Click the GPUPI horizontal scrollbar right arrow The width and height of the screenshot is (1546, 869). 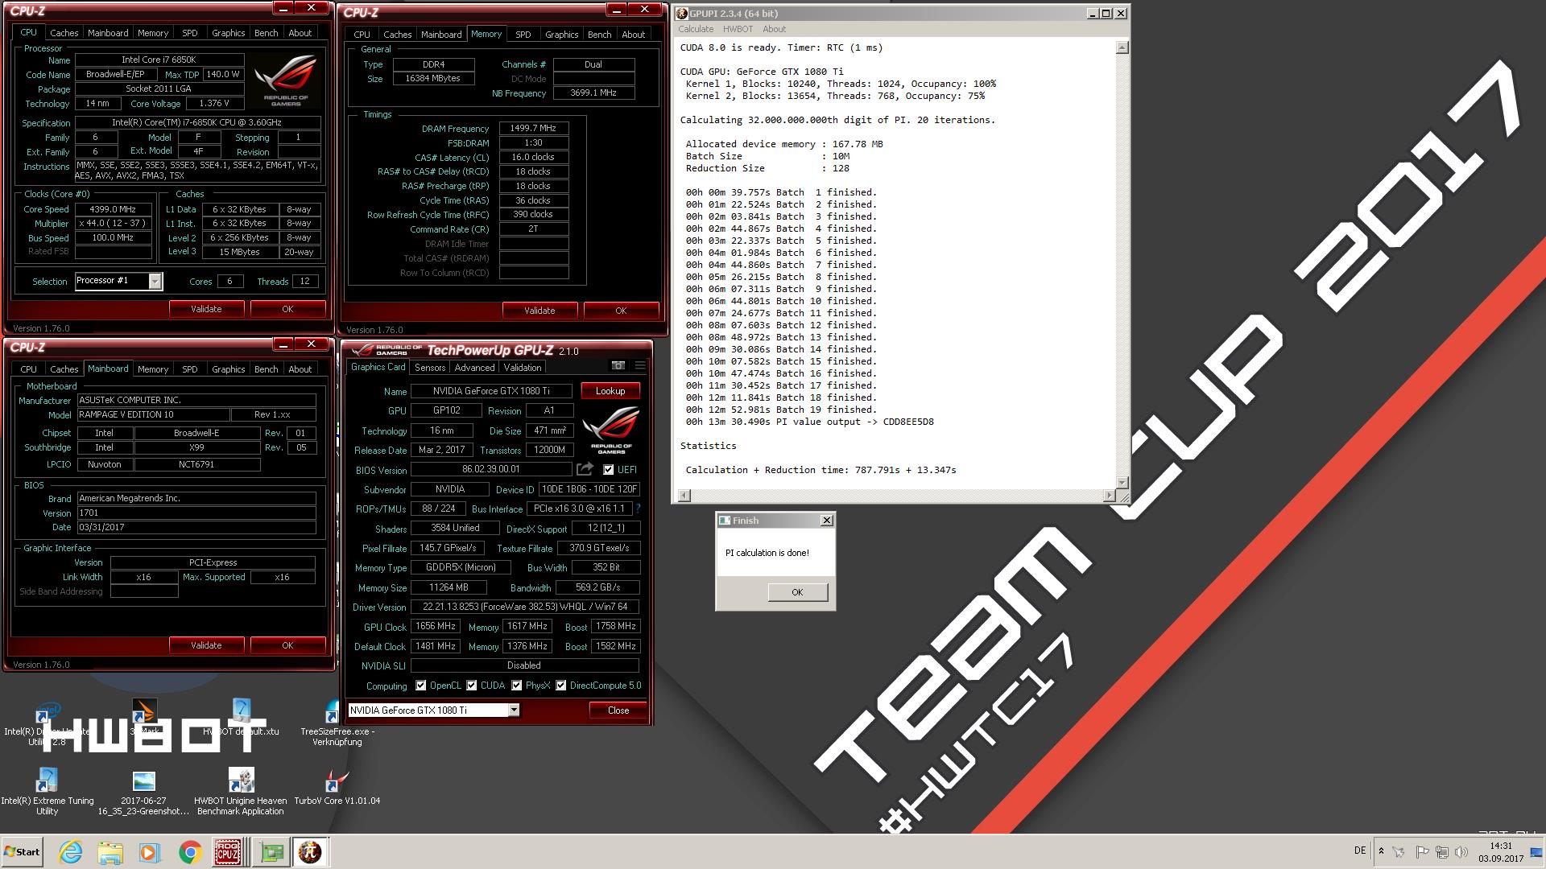pyautogui.click(x=1110, y=496)
